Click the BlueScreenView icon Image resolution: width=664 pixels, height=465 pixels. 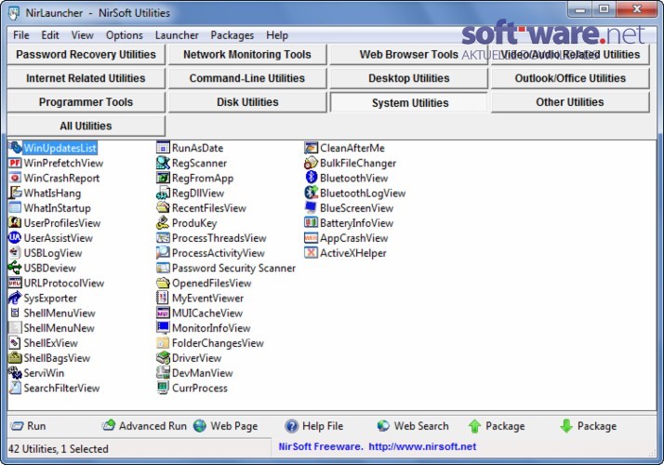point(312,208)
